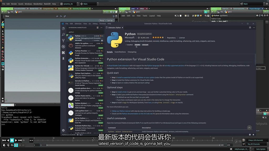Play backwards in Houdini playbar

[x=8, y=141]
